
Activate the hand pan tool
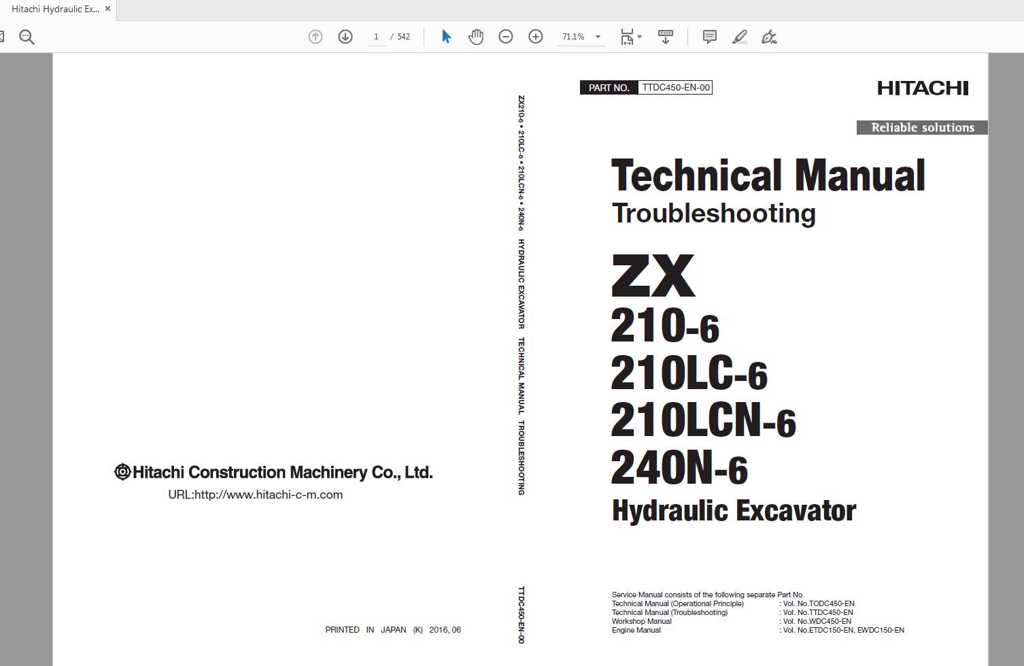476,37
